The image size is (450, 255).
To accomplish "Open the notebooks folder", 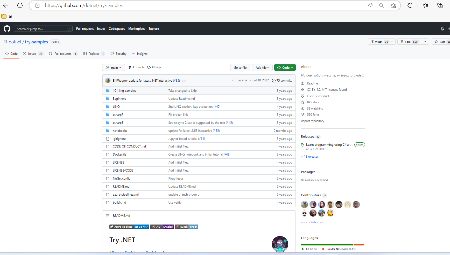I will point(120,131).
